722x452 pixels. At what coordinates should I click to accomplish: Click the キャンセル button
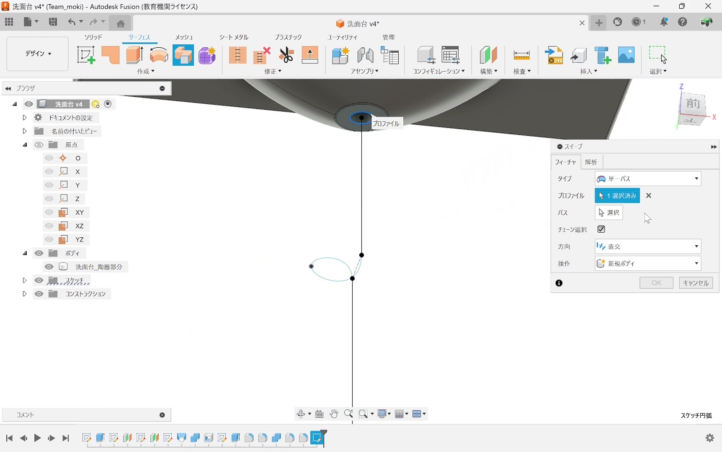tap(696, 283)
